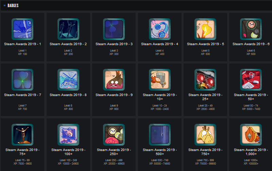Select the Steam Awards 2019 - 2 dancers badge
Image resolution: width=272 pixels, height=171 pixels.
[68, 29]
